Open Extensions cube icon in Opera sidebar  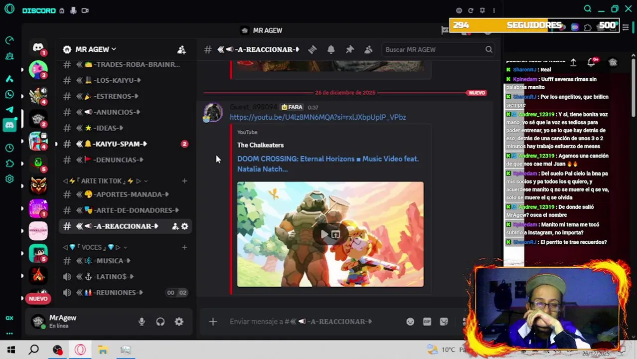coord(9,164)
